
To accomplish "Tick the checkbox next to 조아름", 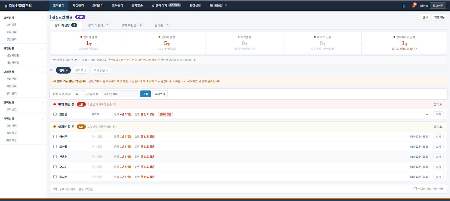I will 55,147.
